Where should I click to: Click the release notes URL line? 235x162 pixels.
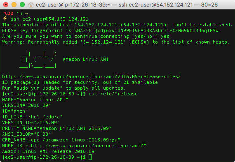91,76
